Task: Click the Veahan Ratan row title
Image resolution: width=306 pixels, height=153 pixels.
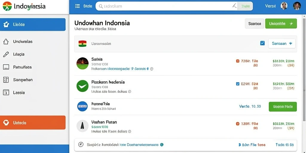Action: [x=104, y=122]
